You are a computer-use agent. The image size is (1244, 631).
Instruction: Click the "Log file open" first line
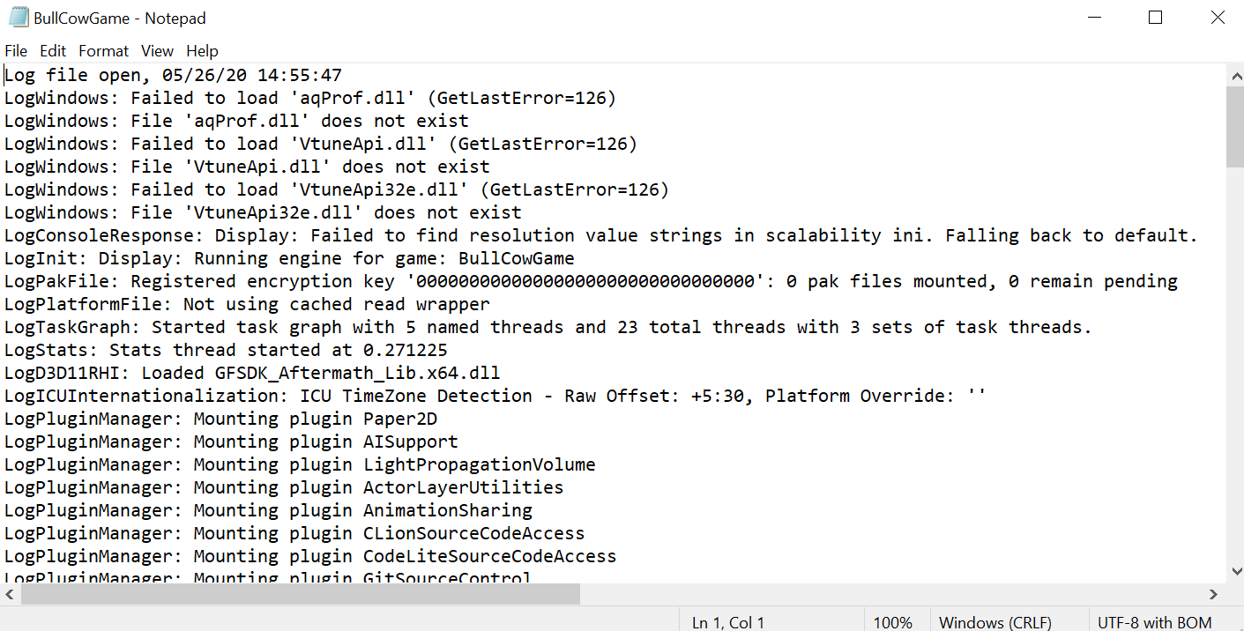point(173,76)
